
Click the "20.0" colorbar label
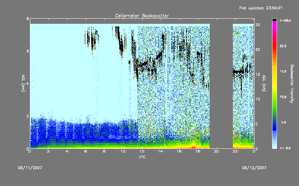283,46
